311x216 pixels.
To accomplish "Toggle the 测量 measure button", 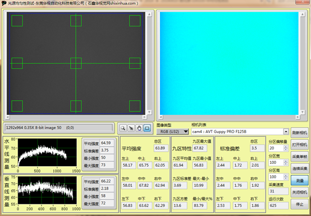I will tap(300, 180).
